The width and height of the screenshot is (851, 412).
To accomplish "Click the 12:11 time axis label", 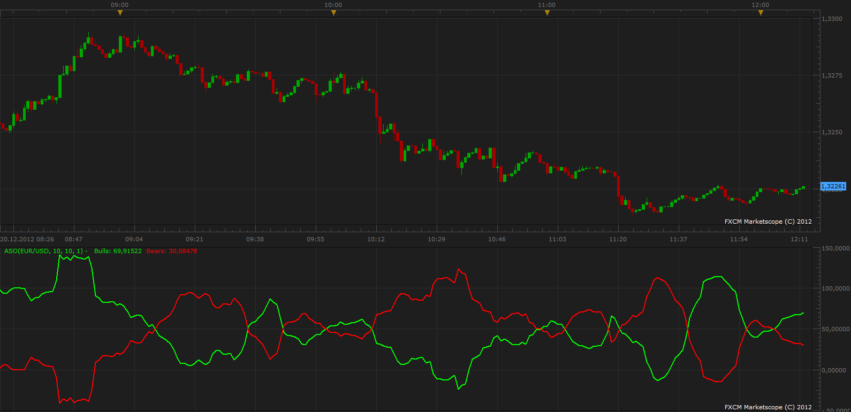I will pyautogui.click(x=800, y=239).
